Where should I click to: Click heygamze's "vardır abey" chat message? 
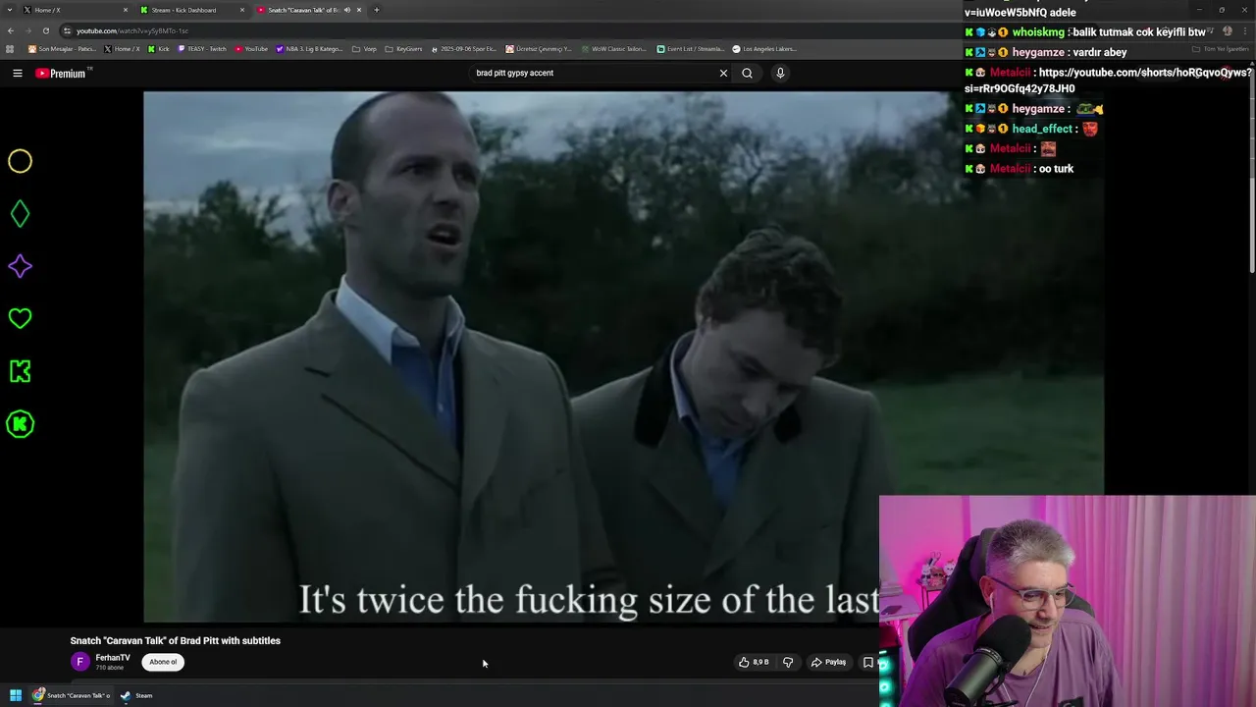(1101, 52)
